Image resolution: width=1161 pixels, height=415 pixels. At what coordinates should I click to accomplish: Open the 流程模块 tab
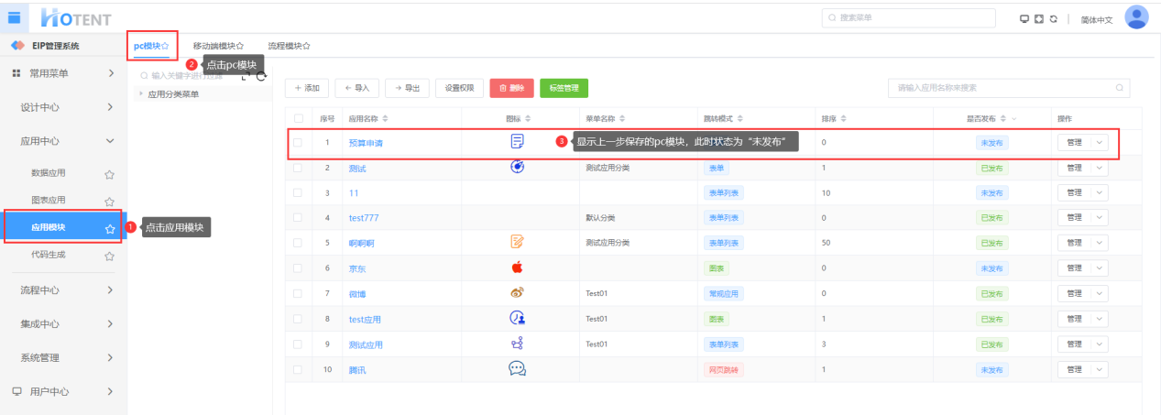point(288,46)
